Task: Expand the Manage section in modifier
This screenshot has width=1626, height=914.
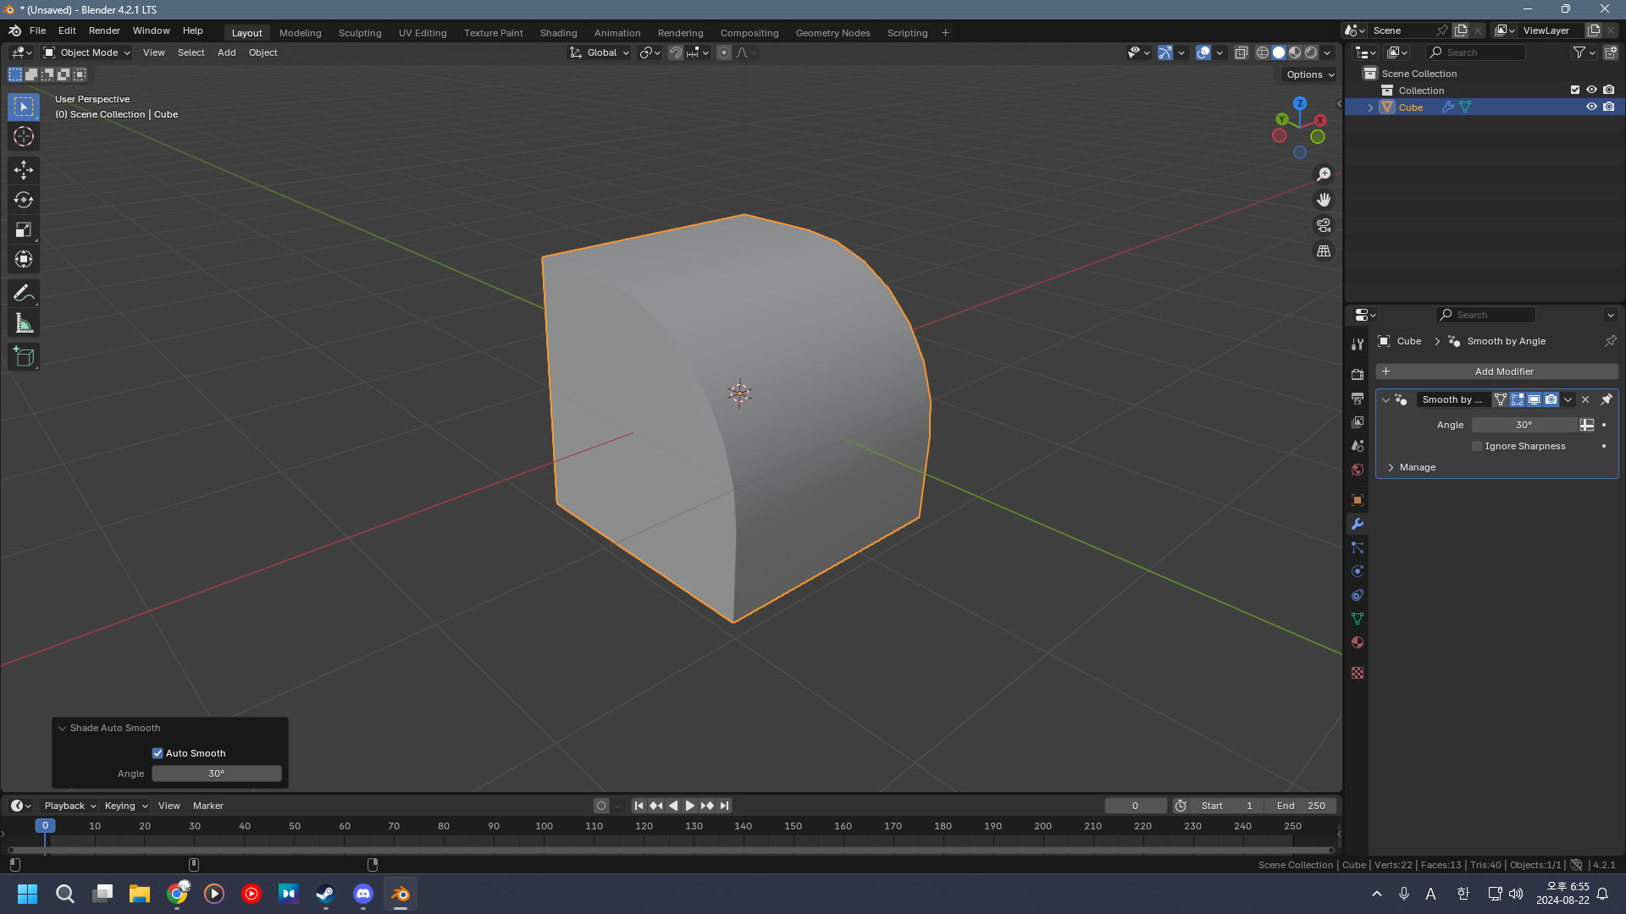Action: point(1416,467)
